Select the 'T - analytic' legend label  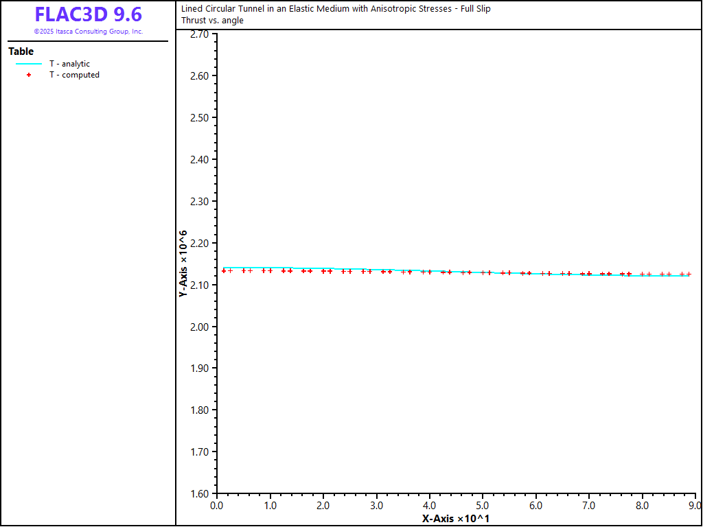point(69,64)
